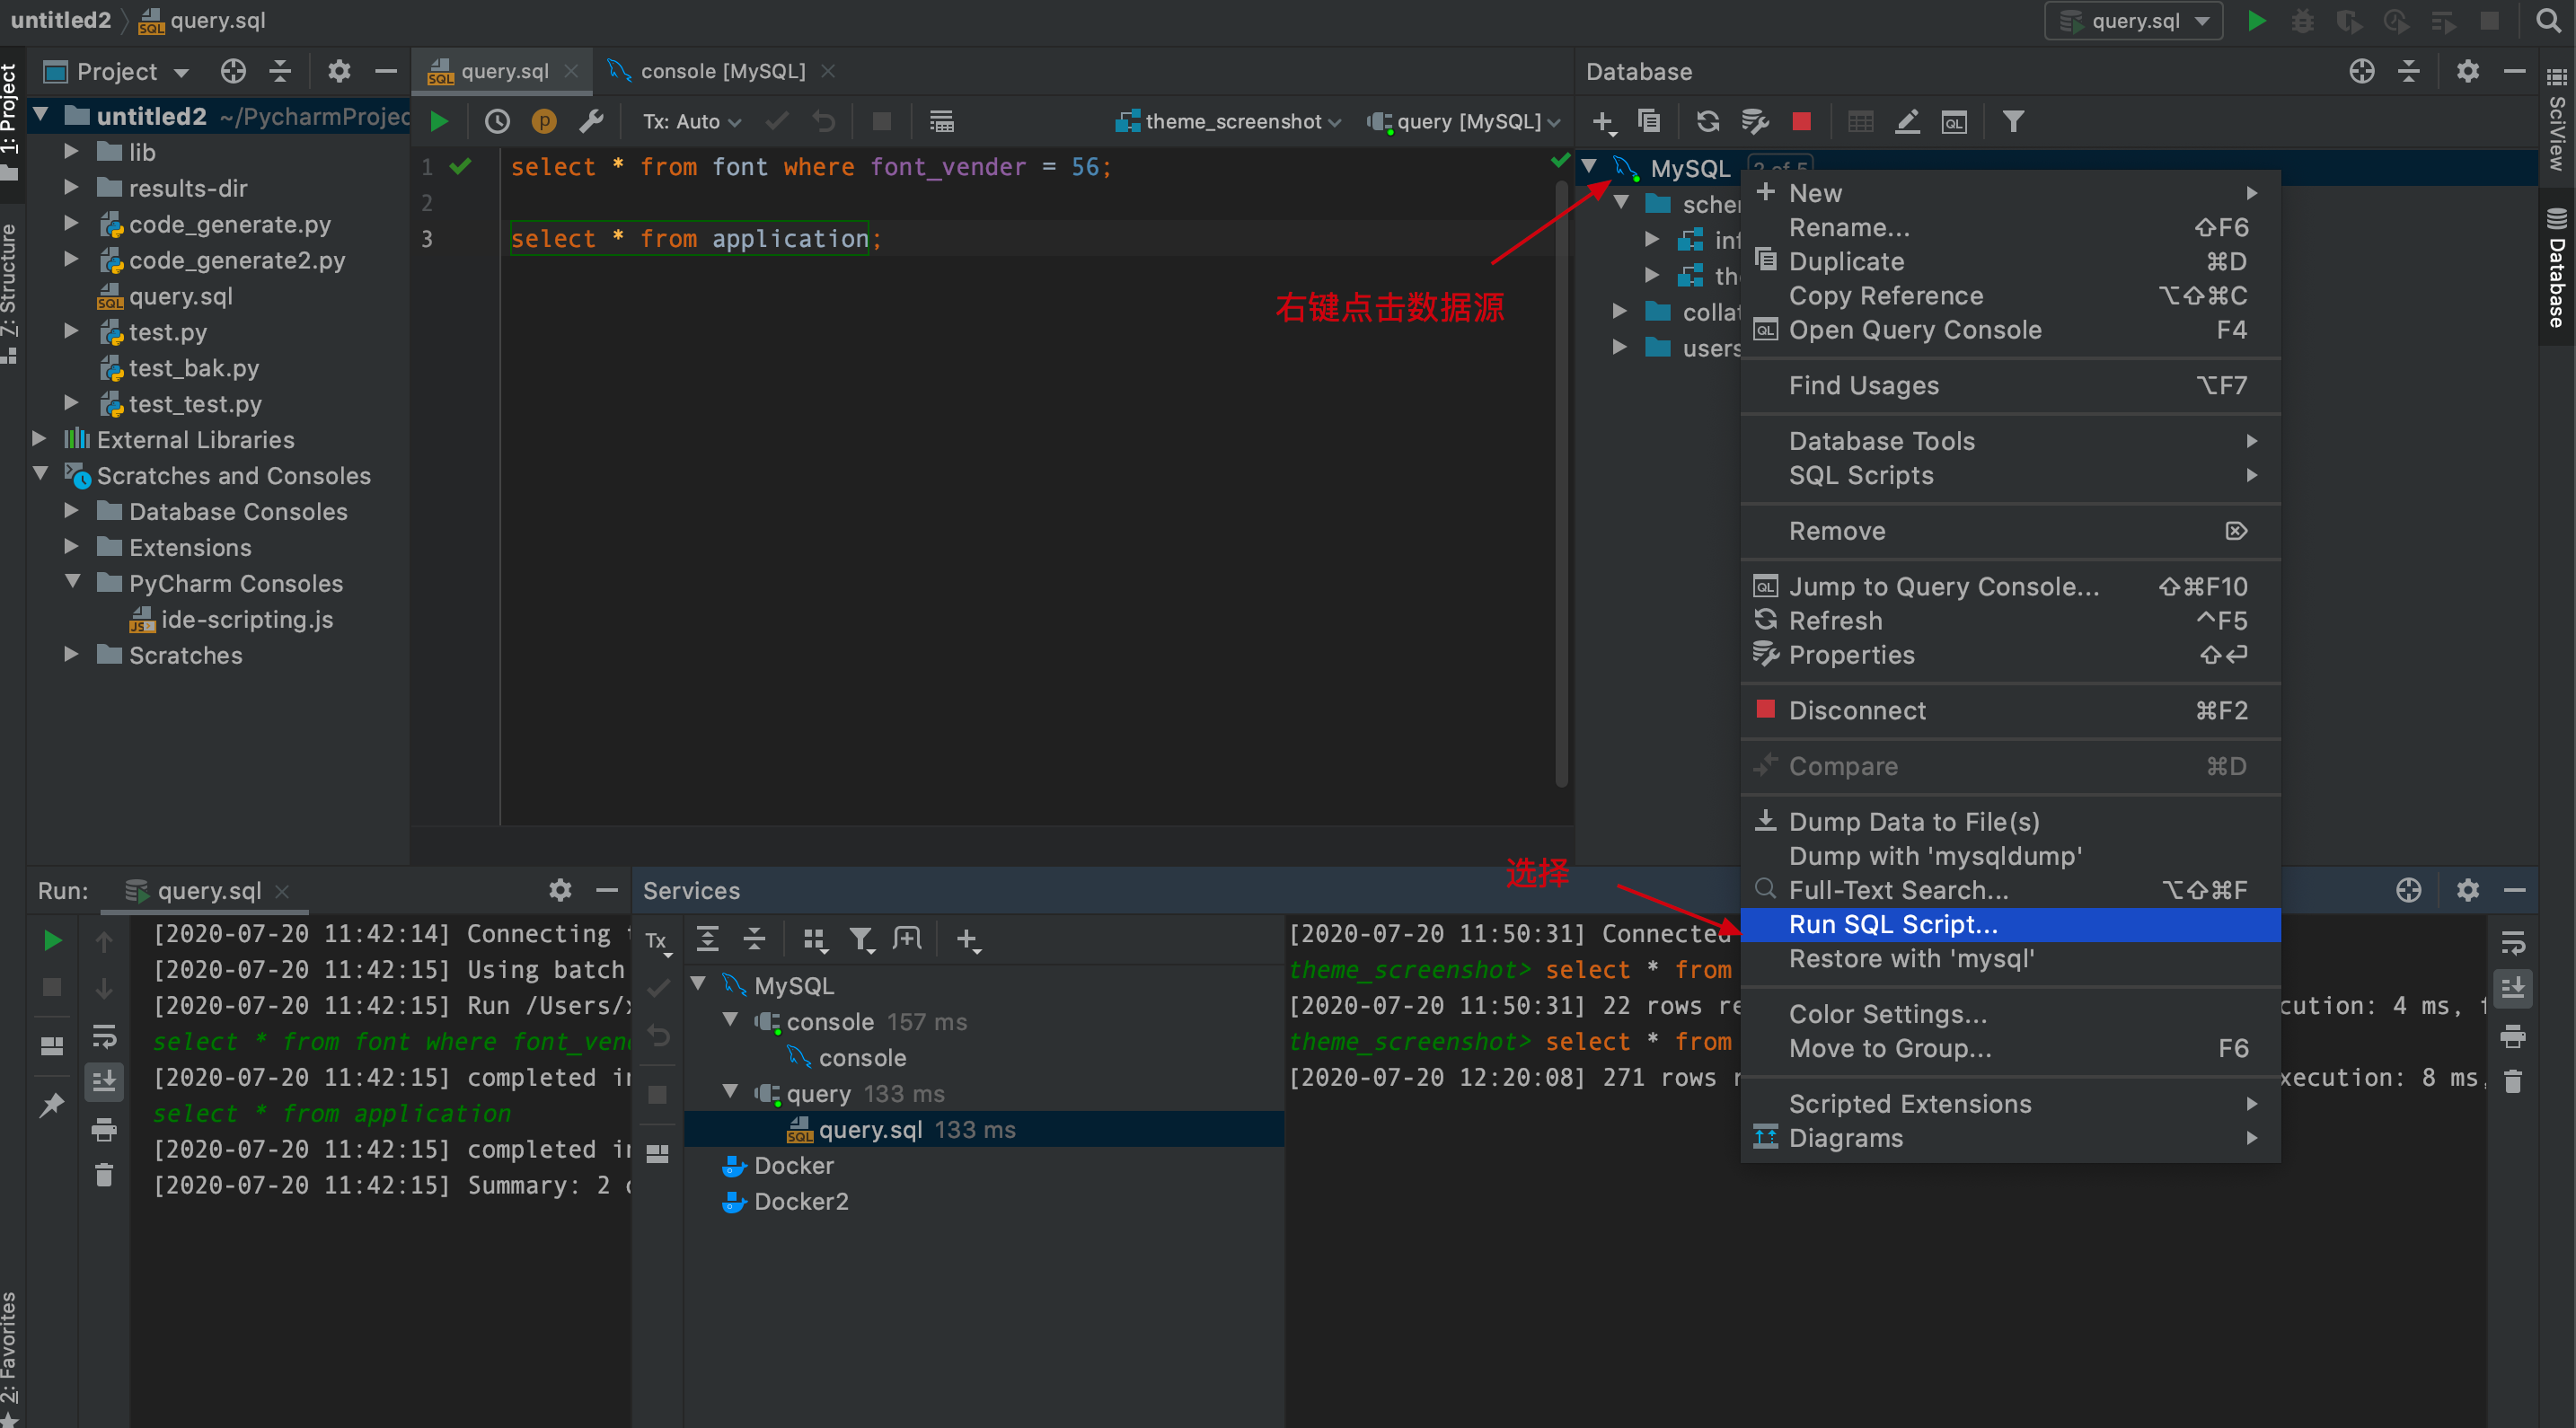Click the filter funnel in Database toolbar

pyautogui.click(x=2013, y=122)
